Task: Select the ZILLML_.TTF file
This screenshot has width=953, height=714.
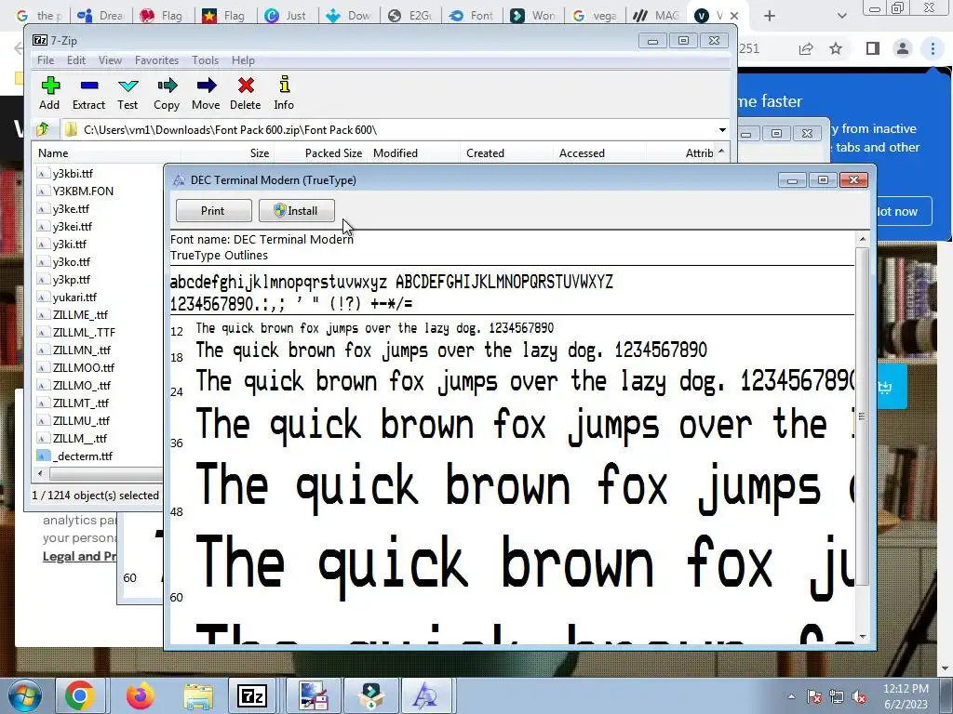Action: click(83, 332)
